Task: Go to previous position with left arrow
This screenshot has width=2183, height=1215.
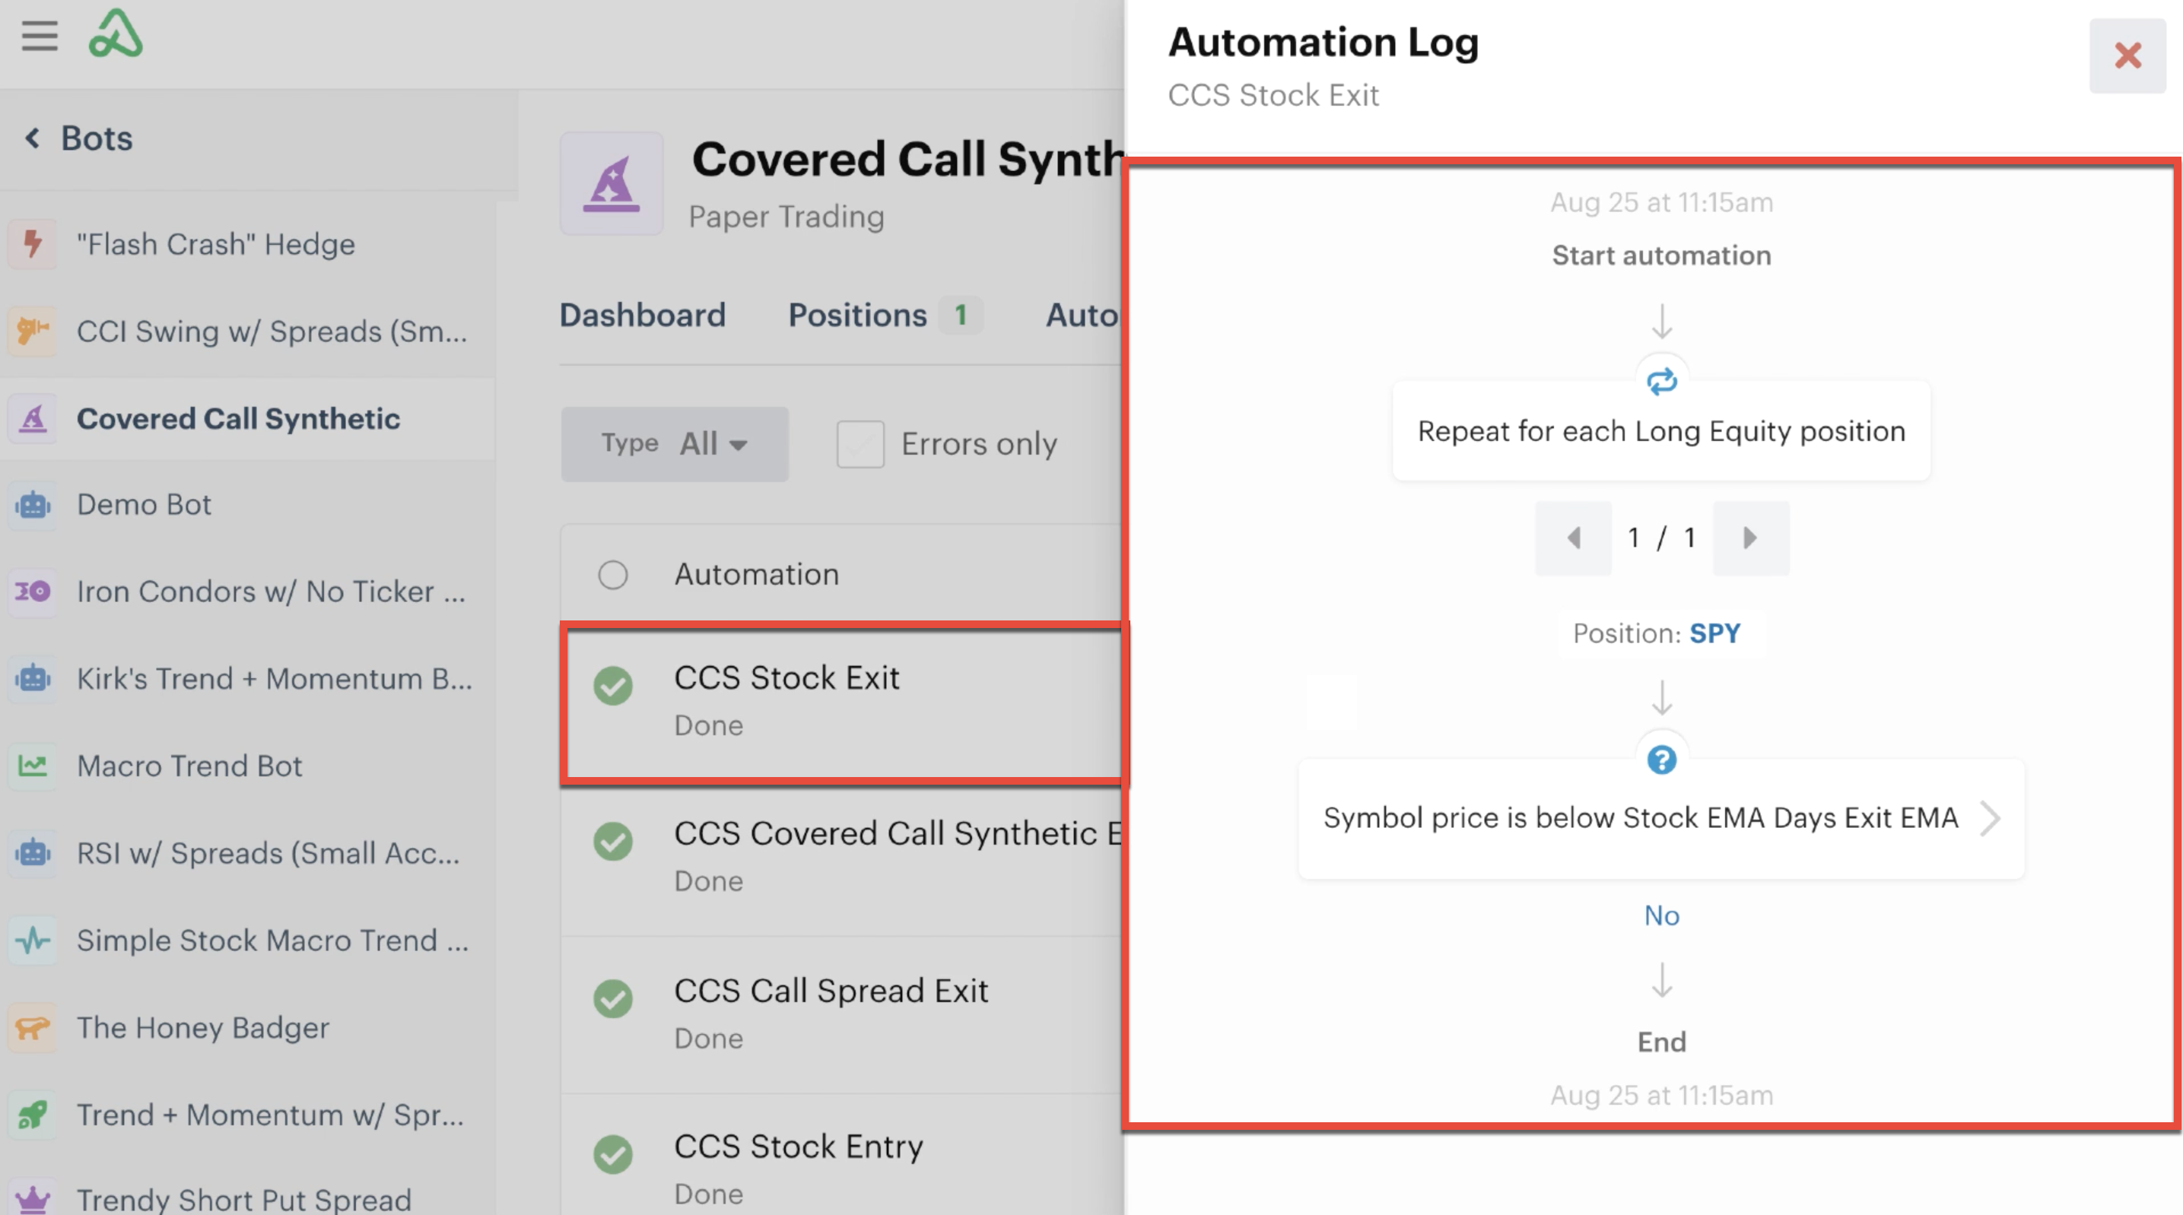Action: click(x=1574, y=538)
